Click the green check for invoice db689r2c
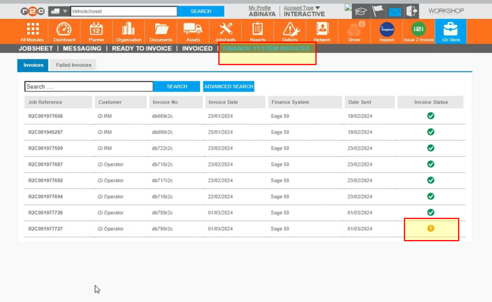Screen dimensions: 492x302 click(430, 115)
